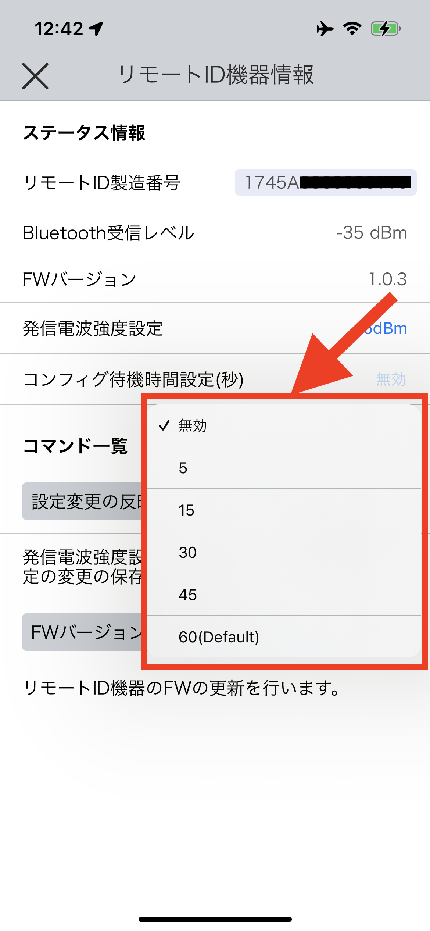The image size is (430, 931).
Task: Tap the リモートID製造番号 serial number field
Action: 326,182
